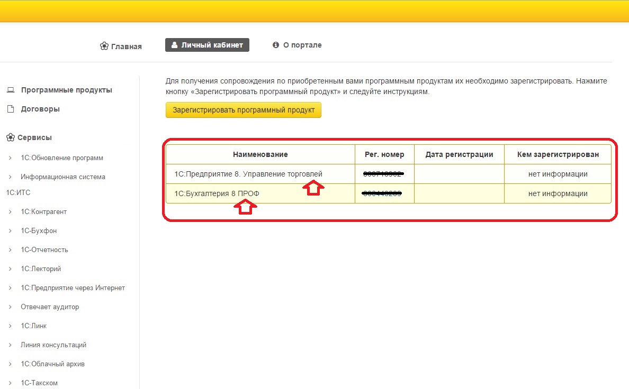Open the 1С:Лекторий service link
This screenshot has width=629, height=389.
[x=41, y=269]
